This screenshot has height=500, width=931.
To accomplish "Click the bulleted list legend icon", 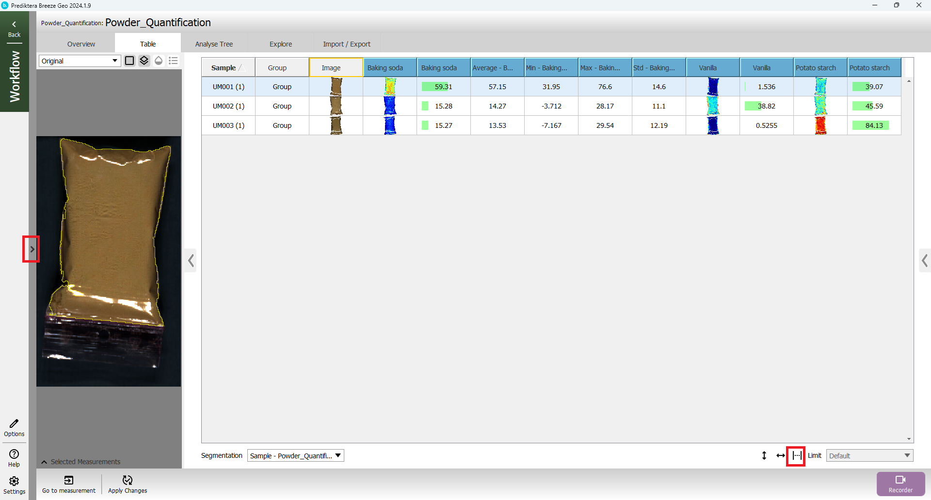I will point(173,61).
